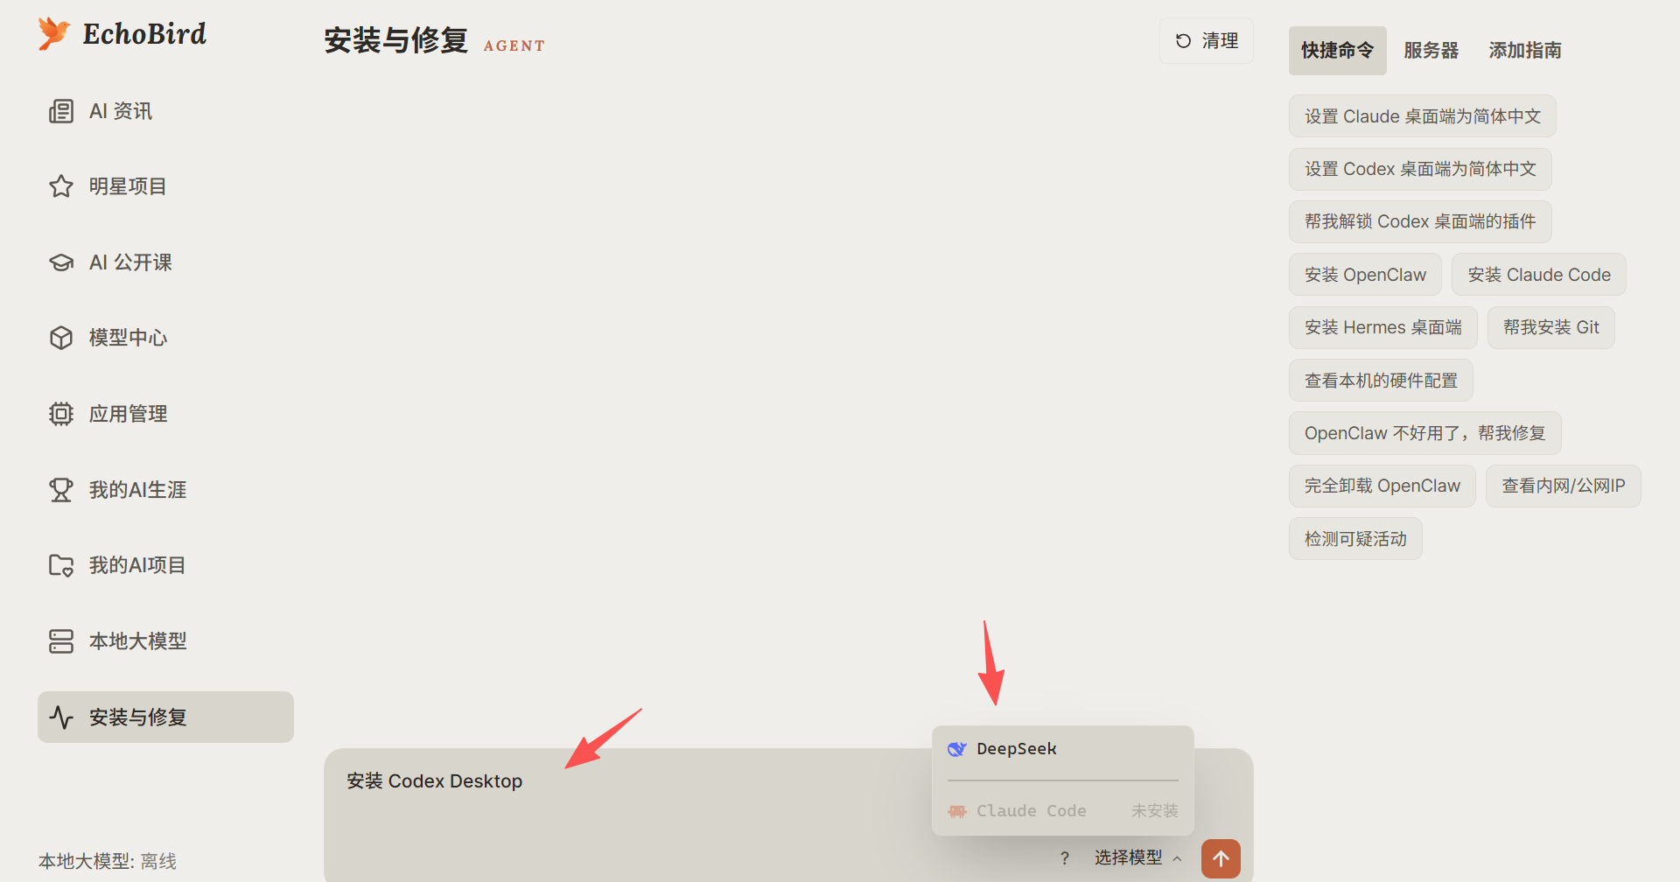
Task: Click graduation cap icon for AI 公开课
Action: 61,262
